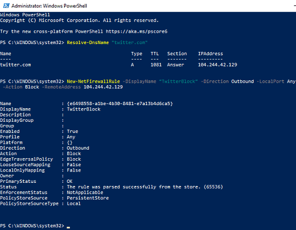
Task: Click the -Direction parameter text
Action: tap(215, 81)
